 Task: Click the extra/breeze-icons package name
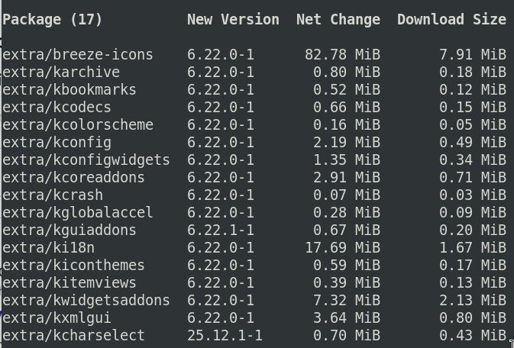[x=78, y=55]
